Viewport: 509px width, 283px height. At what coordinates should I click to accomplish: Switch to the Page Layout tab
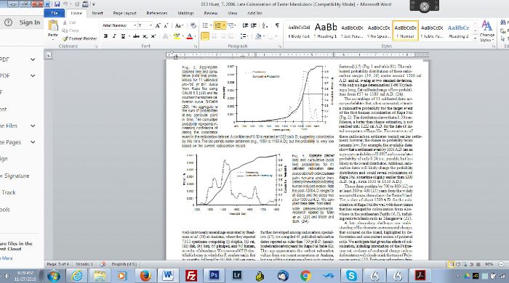[124, 13]
